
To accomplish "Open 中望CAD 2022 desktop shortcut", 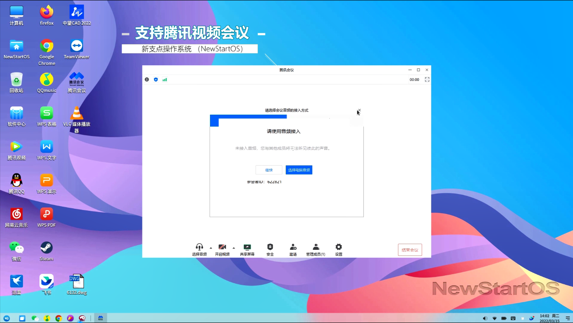I will (77, 15).
